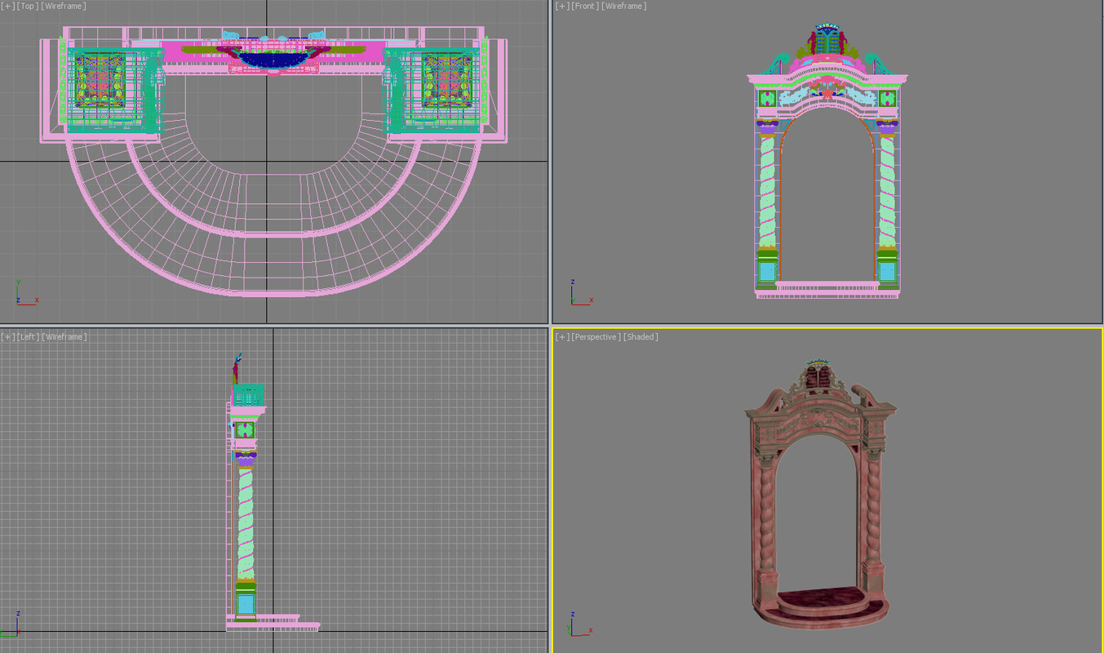
Task: Click the Z axis of the Perspective viewport tripod
Action: pos(573,614)
